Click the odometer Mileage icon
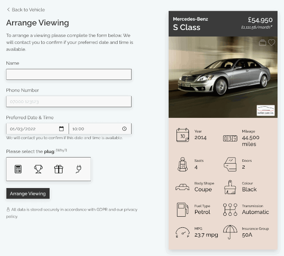284x256 pixels. (230, 138)
